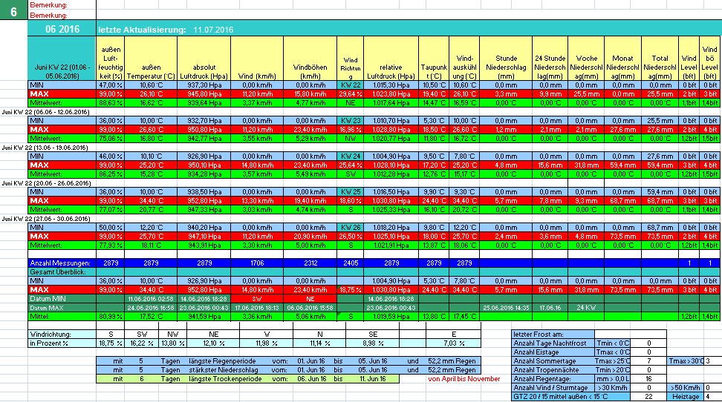This screenshot has width=722, height=402.
Task: Click the 'längste Regenperiode' cell
Action: coord(222,361)
